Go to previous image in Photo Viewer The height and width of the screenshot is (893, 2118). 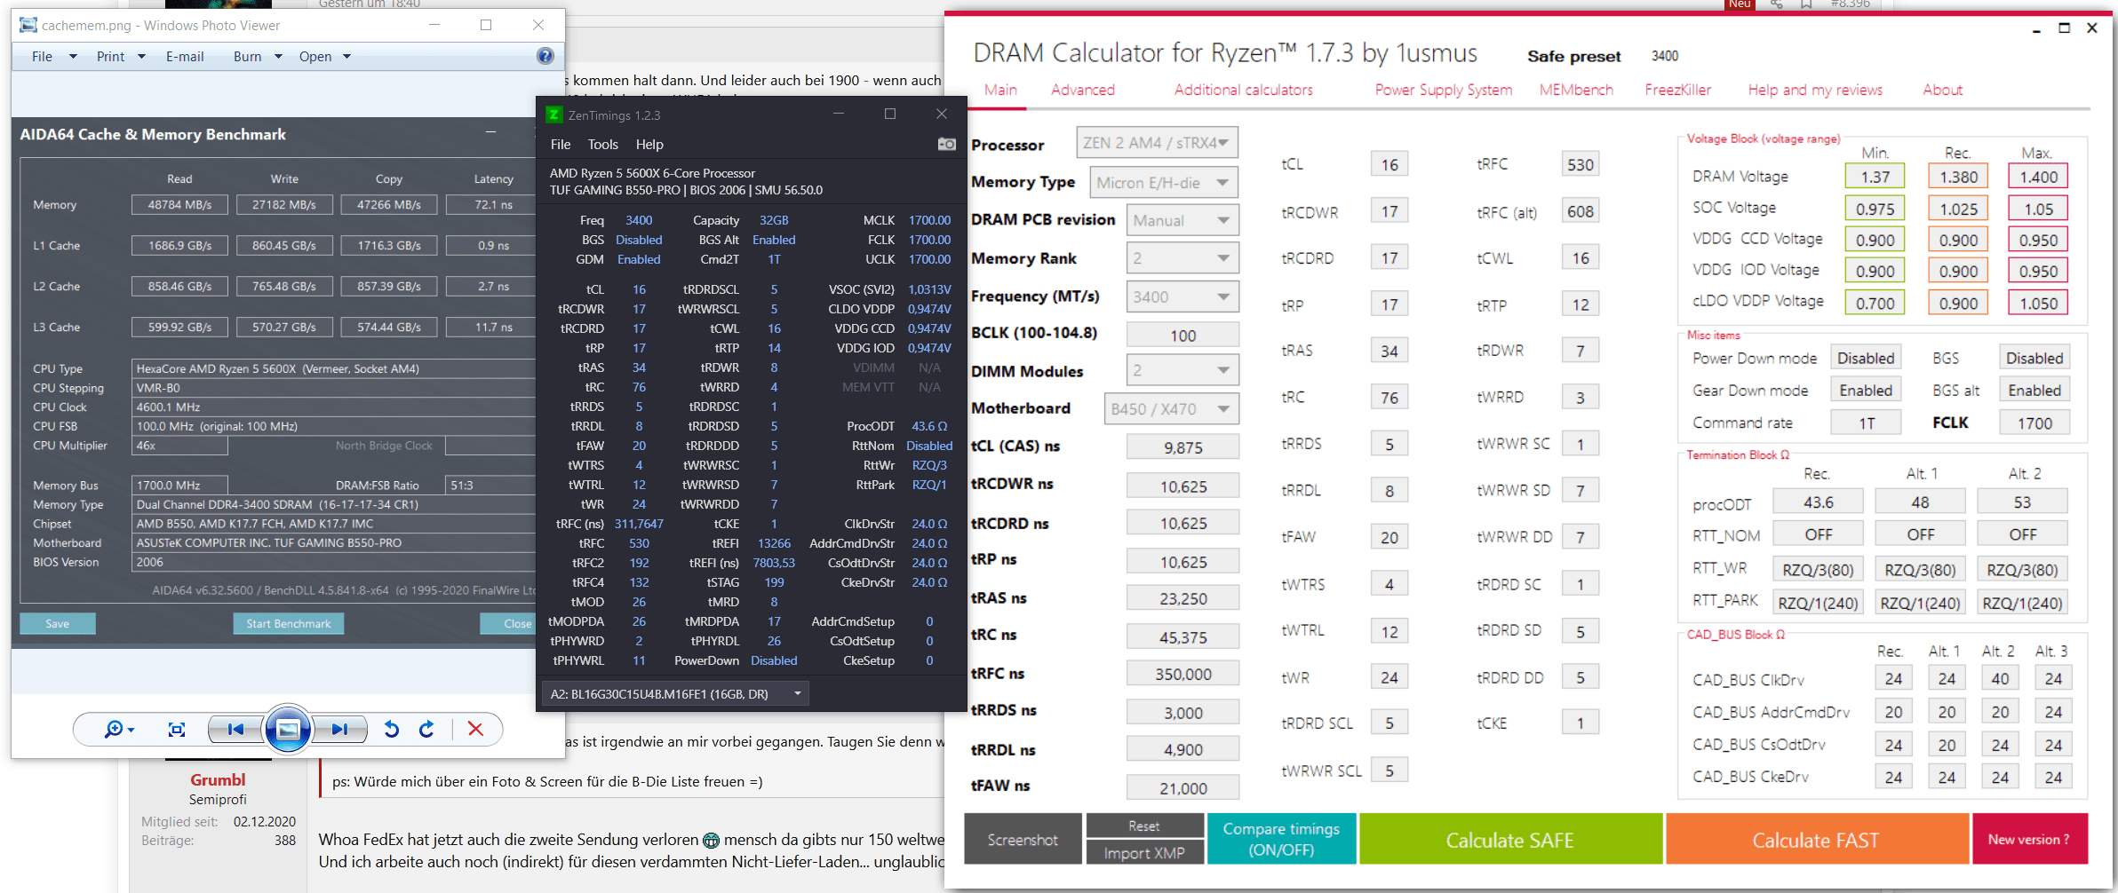click(235, 730)
